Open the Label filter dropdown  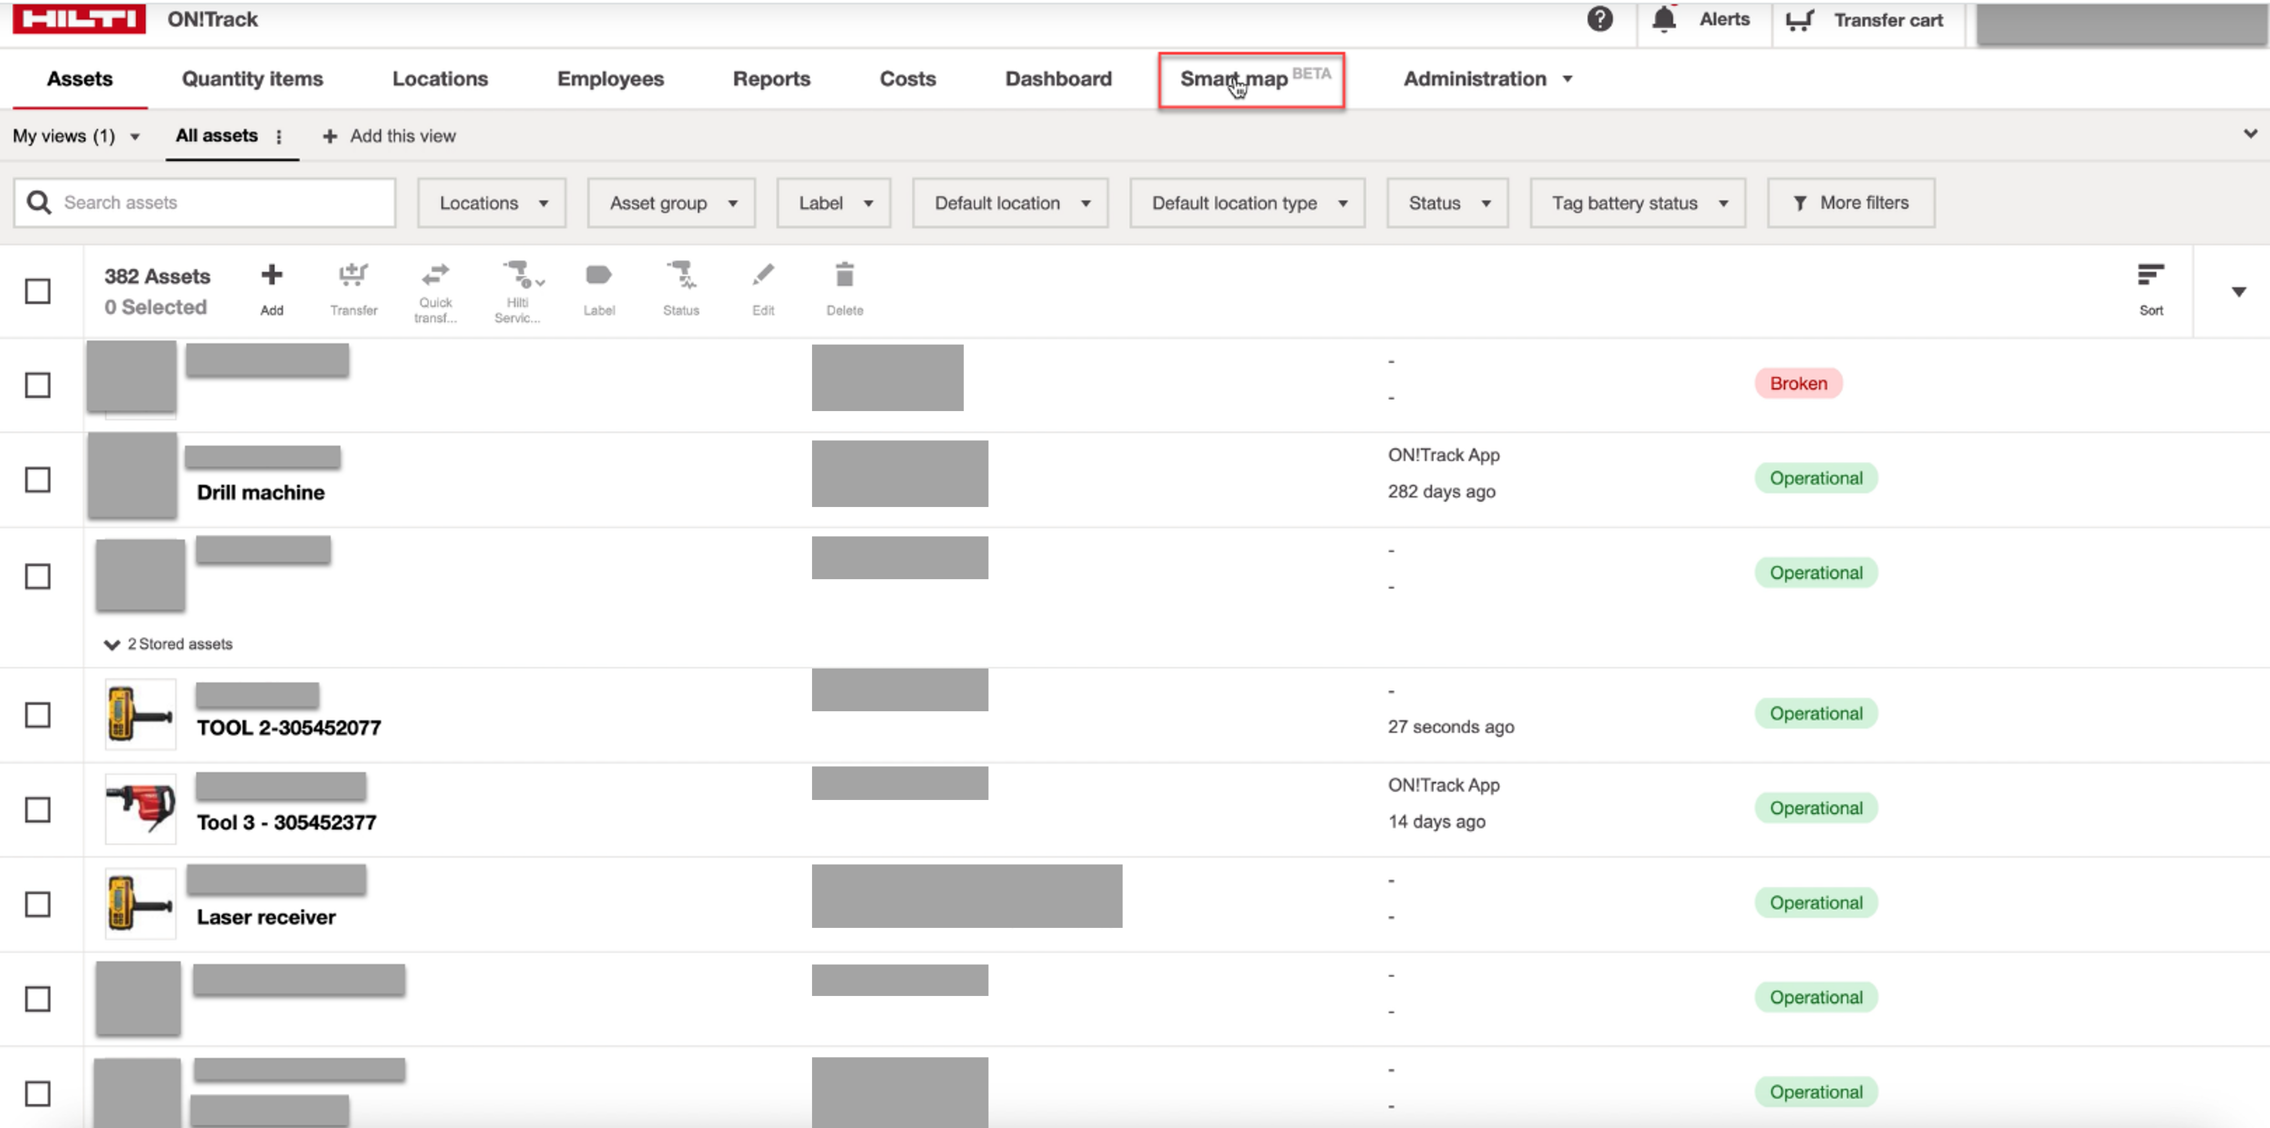833,203
